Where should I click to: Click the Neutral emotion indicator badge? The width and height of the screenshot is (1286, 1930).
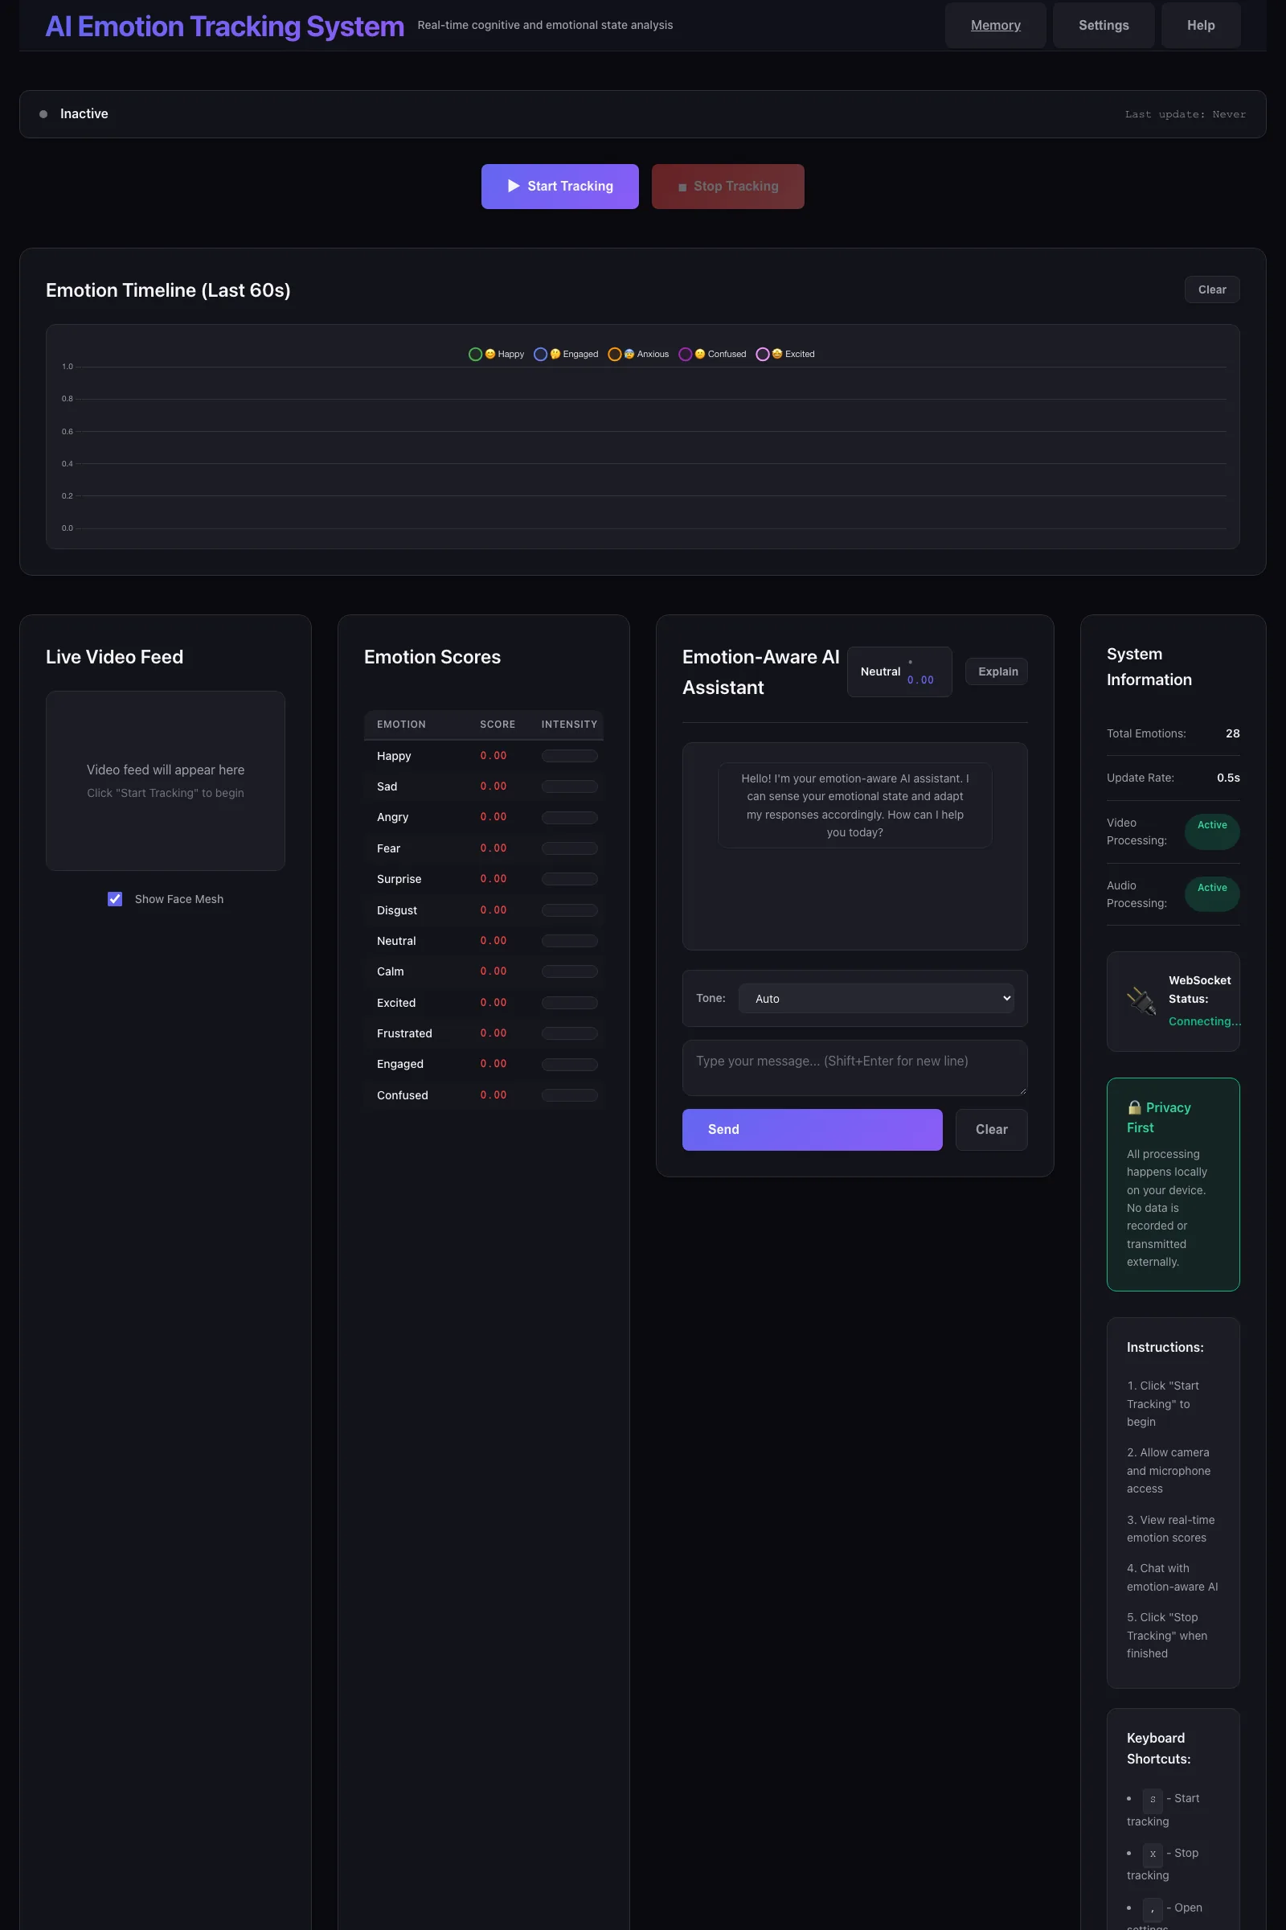pos(899,672)
